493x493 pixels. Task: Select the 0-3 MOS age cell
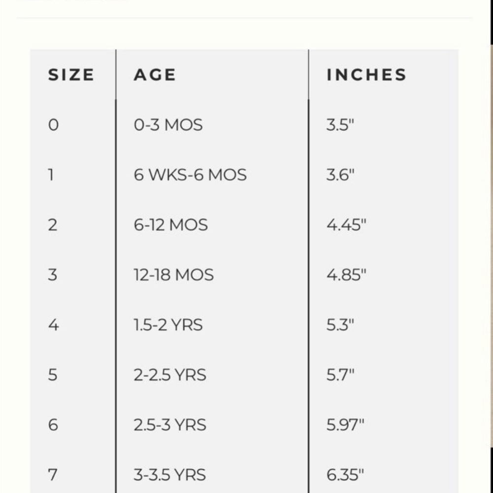(x=168, y=125)
